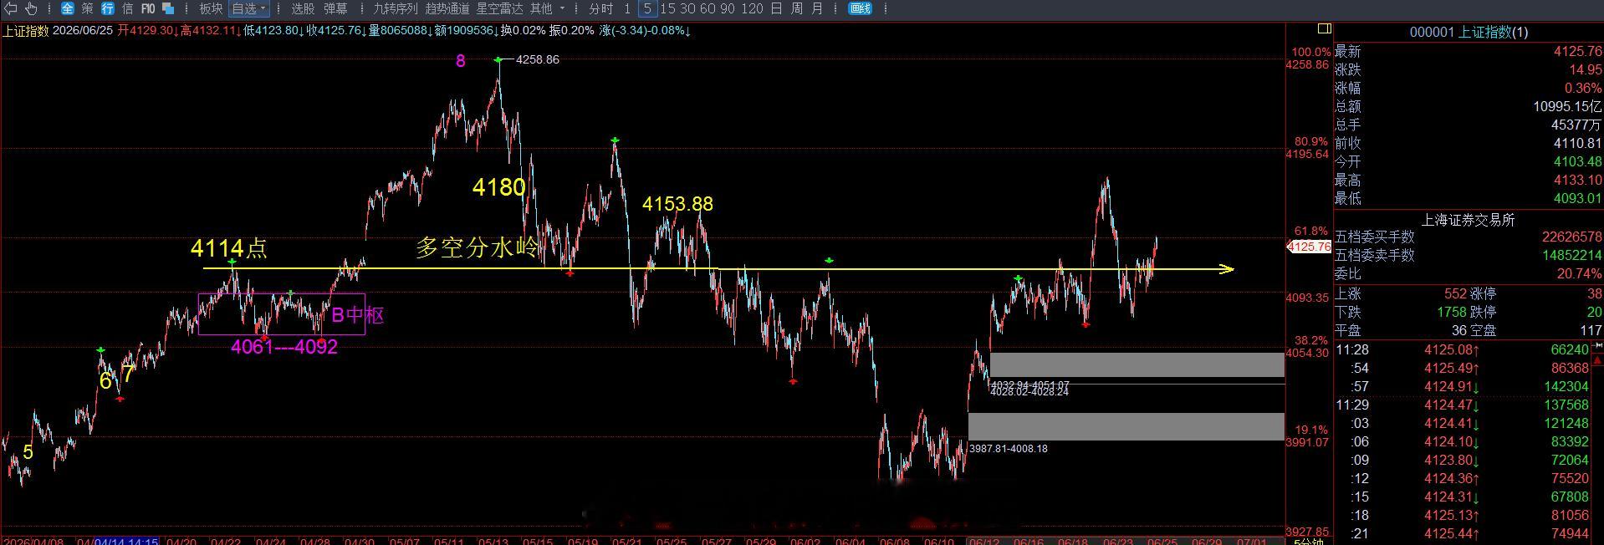Switch to 日 daily chart
The height and width of the screenshot is (545, 1604).
click(x=776, y=8)
